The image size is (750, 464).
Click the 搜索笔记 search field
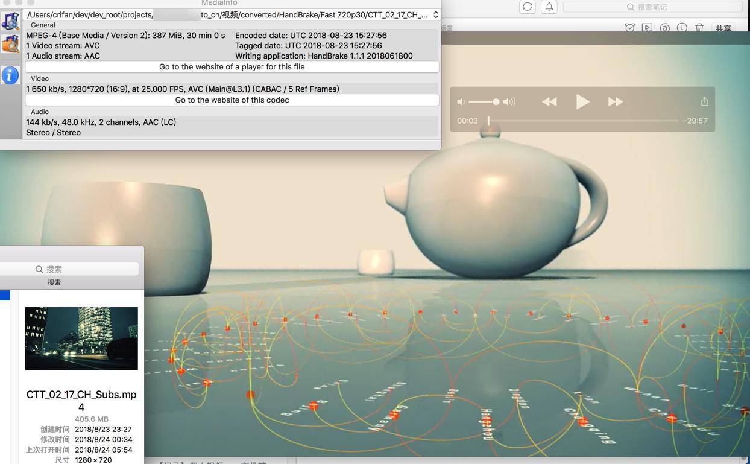coord(652,7)
